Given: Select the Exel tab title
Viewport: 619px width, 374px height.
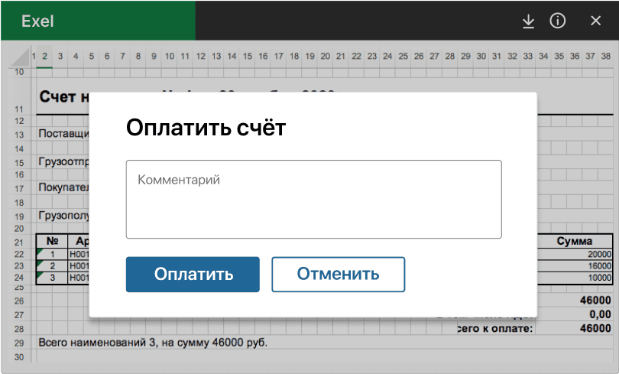Looking at the screenshot, I should click(37, 21).
